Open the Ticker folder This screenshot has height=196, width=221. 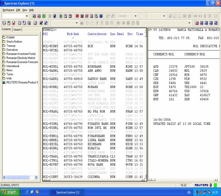8,74
